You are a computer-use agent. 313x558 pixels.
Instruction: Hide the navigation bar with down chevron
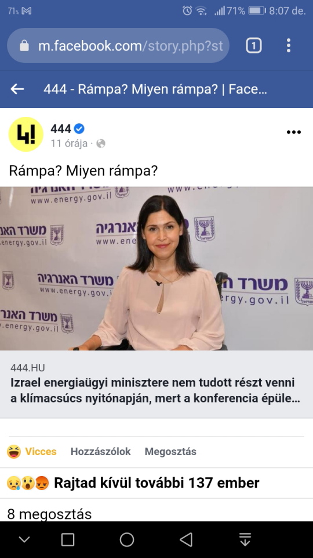[24, 539]
